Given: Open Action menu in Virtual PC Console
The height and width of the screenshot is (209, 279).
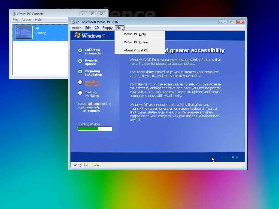Looking at the screenshot, I should [26, 20].
